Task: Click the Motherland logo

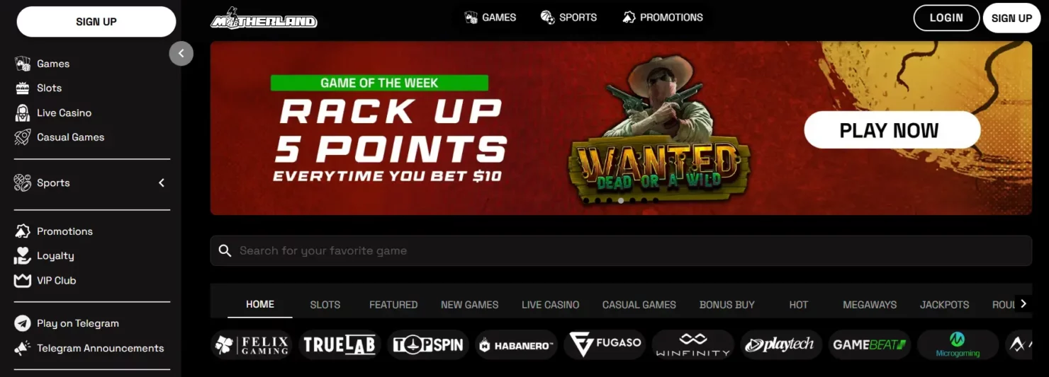Action: pyautogui.click(x=264, y=18)
